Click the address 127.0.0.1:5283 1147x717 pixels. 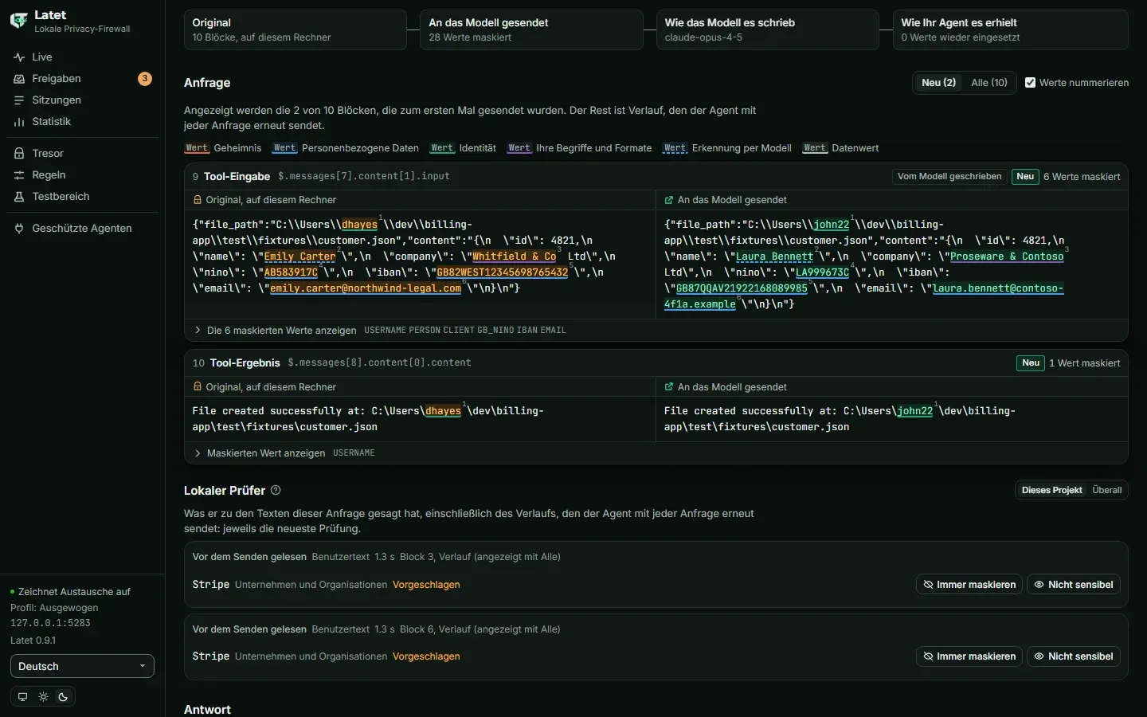click(x=50, y=624)
